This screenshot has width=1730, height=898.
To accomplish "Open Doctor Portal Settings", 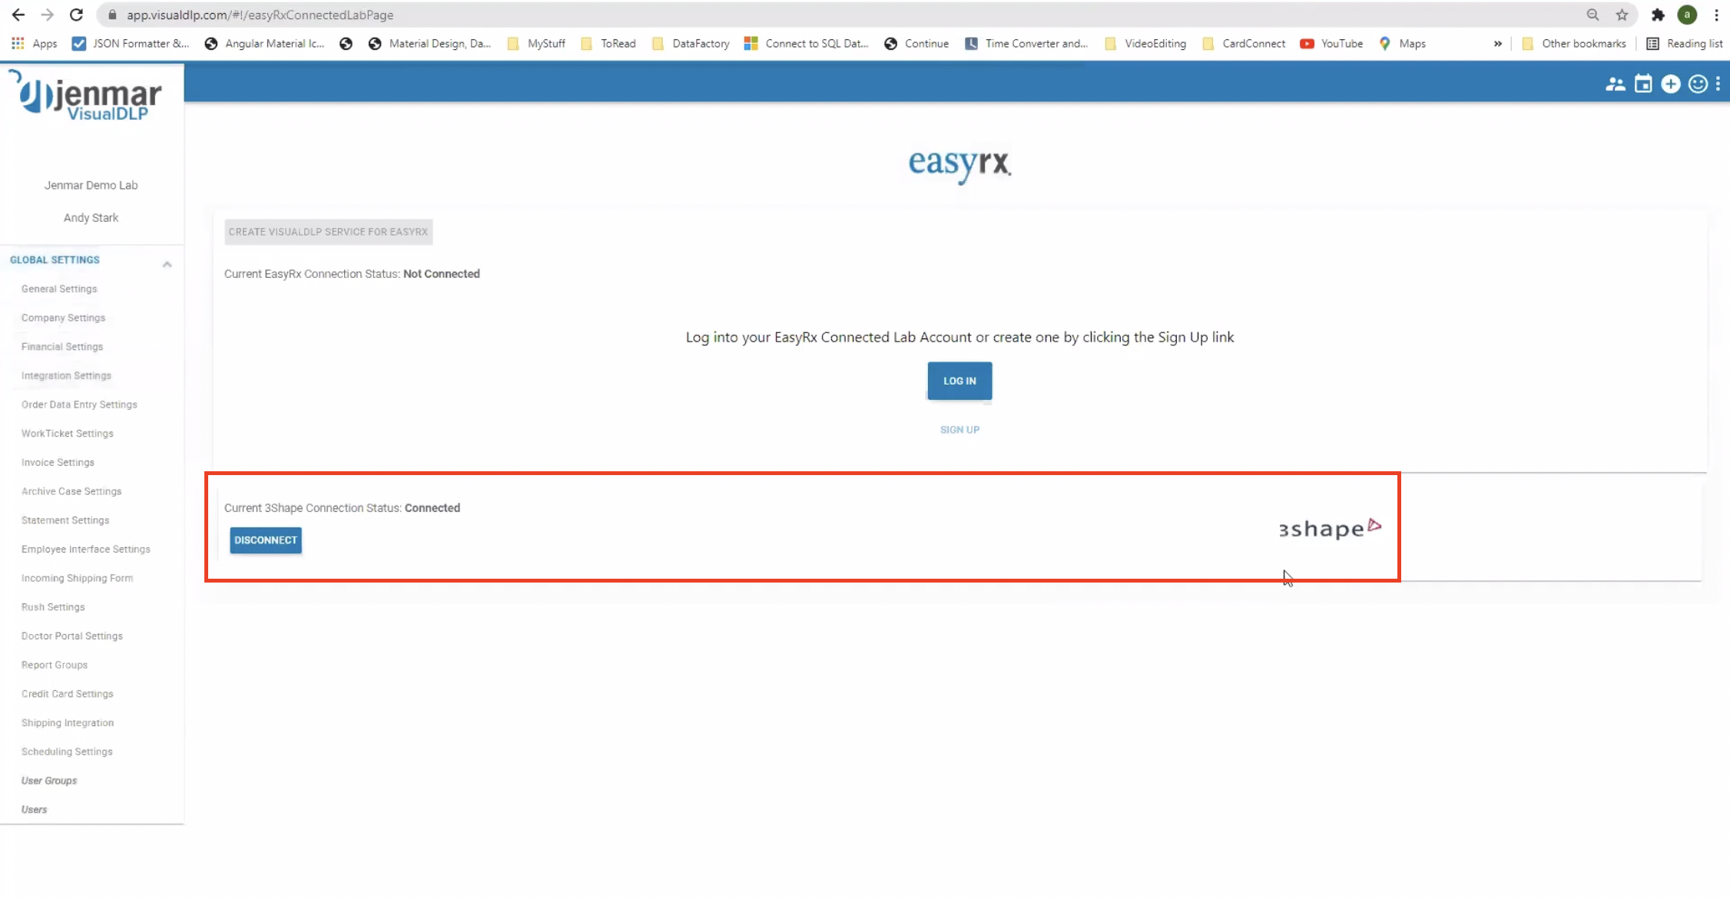I will coord(72,636).
